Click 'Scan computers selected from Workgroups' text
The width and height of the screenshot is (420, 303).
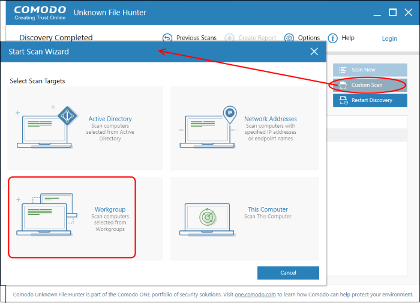[110, 223]
